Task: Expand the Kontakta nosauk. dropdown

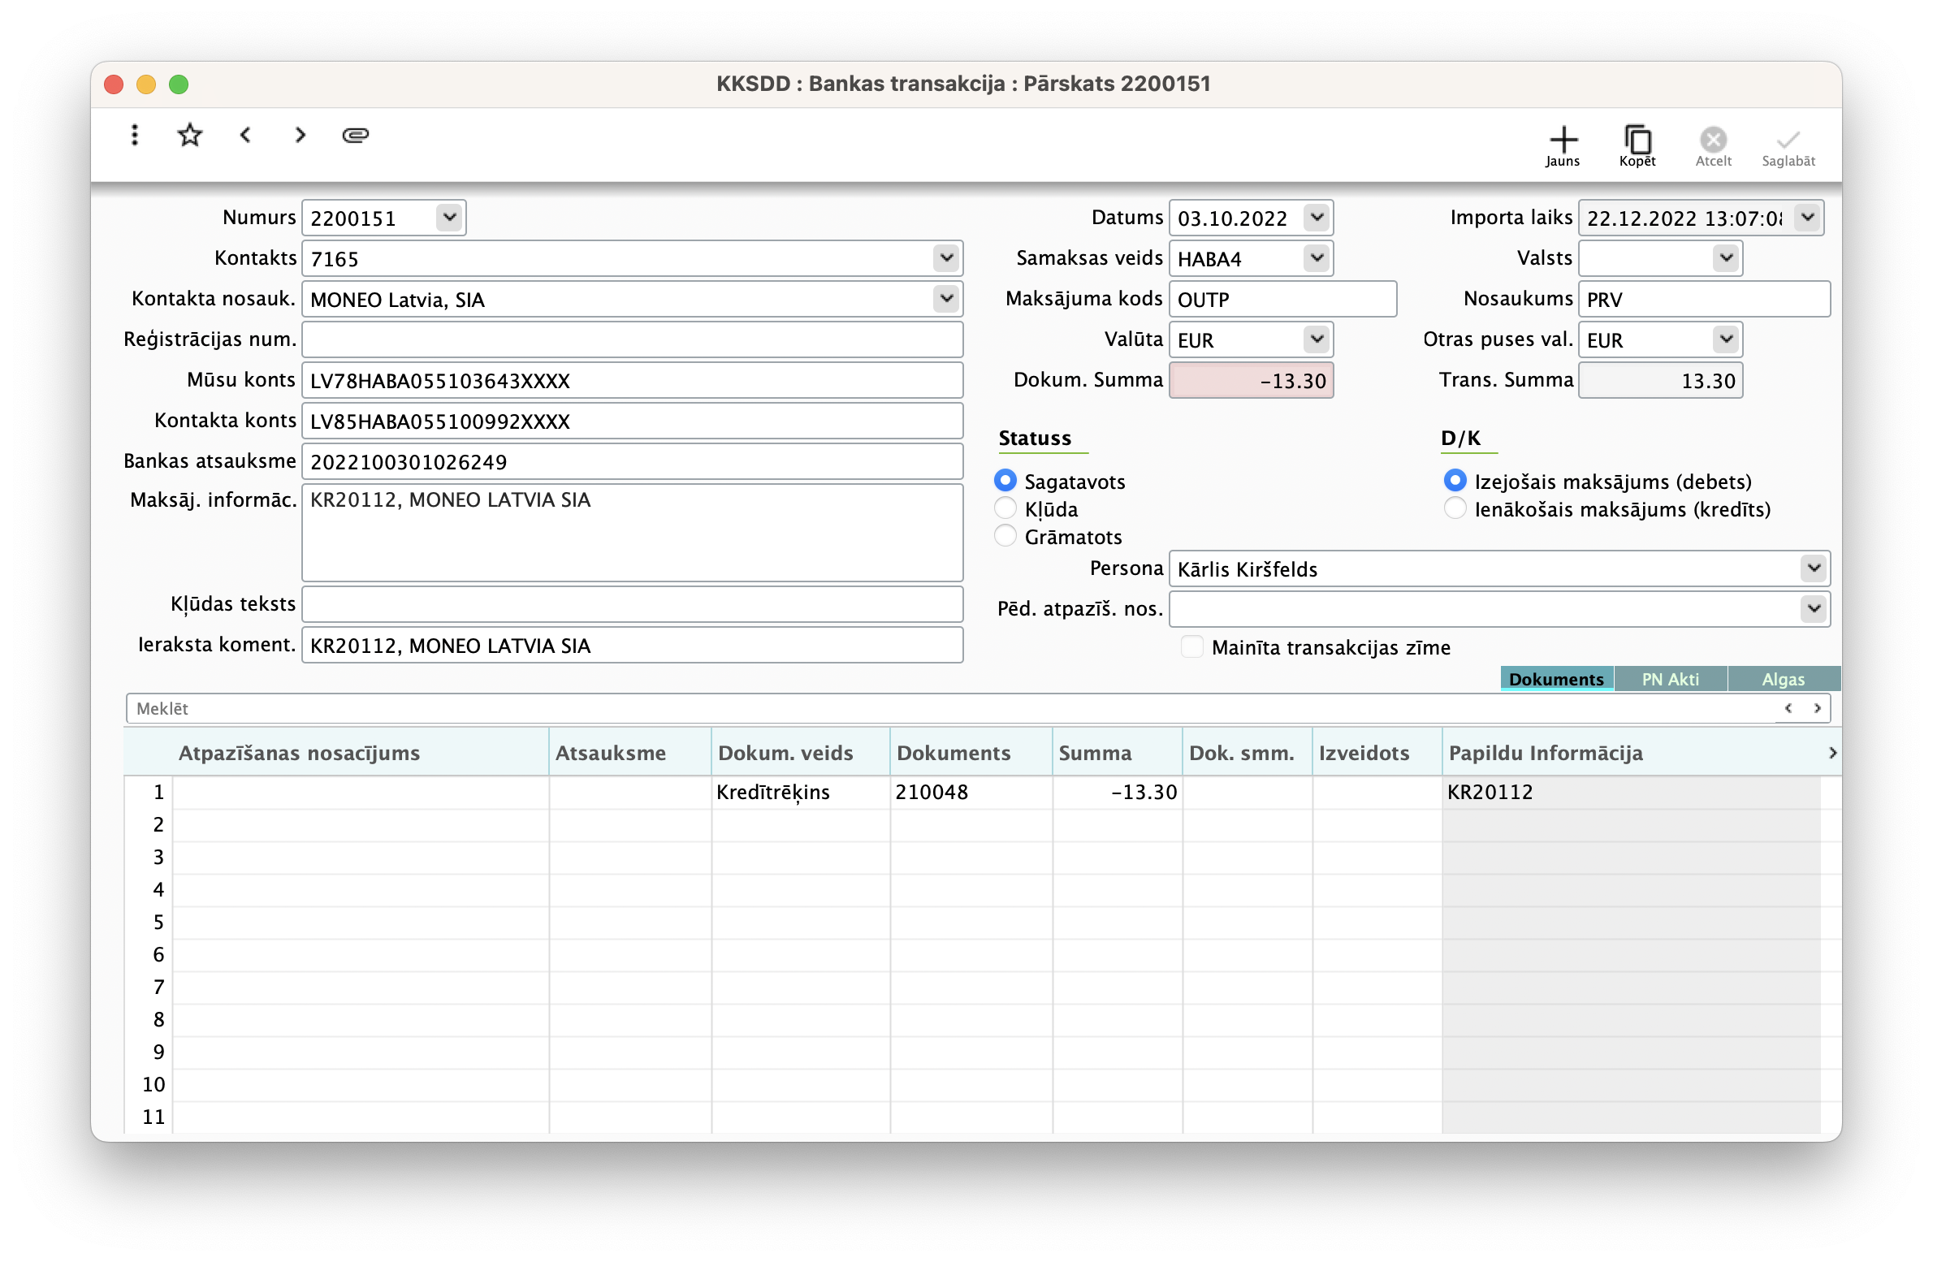Action: pos(946,299)
